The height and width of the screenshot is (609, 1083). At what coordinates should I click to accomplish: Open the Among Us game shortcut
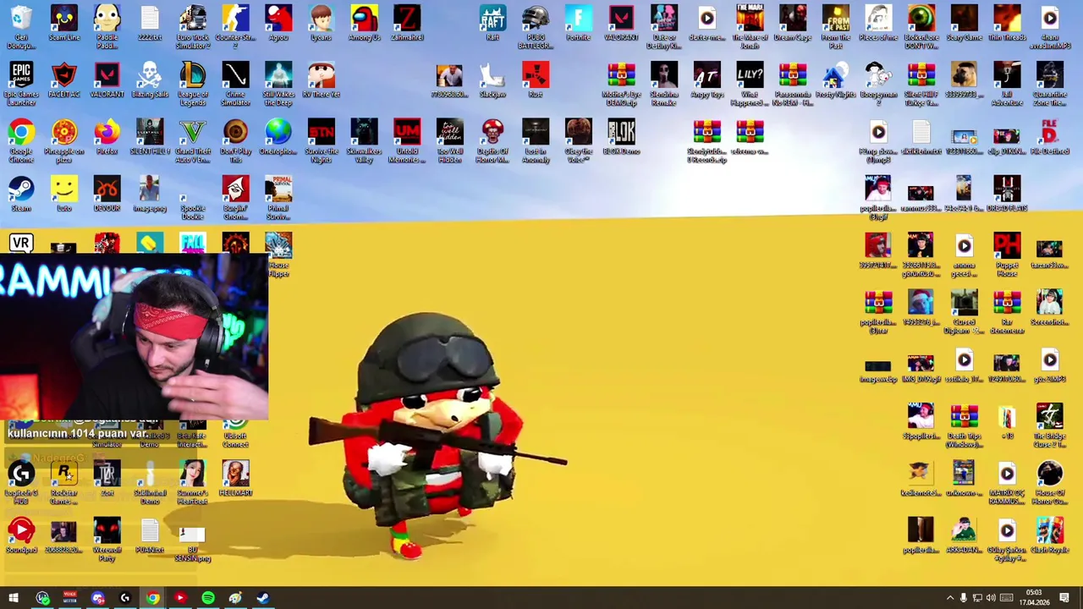click(x=364, y=23)
